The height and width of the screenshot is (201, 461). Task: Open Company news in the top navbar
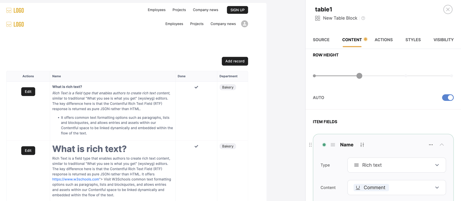click(x=205, y=10)
